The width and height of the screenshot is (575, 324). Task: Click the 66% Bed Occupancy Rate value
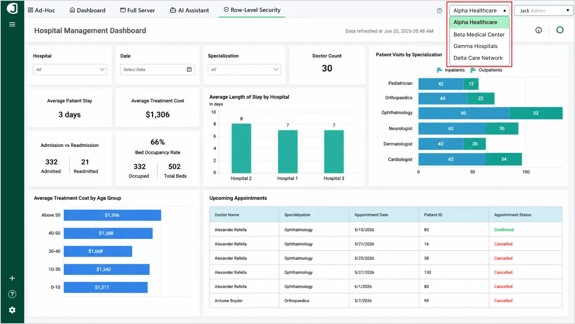[158, 142]
